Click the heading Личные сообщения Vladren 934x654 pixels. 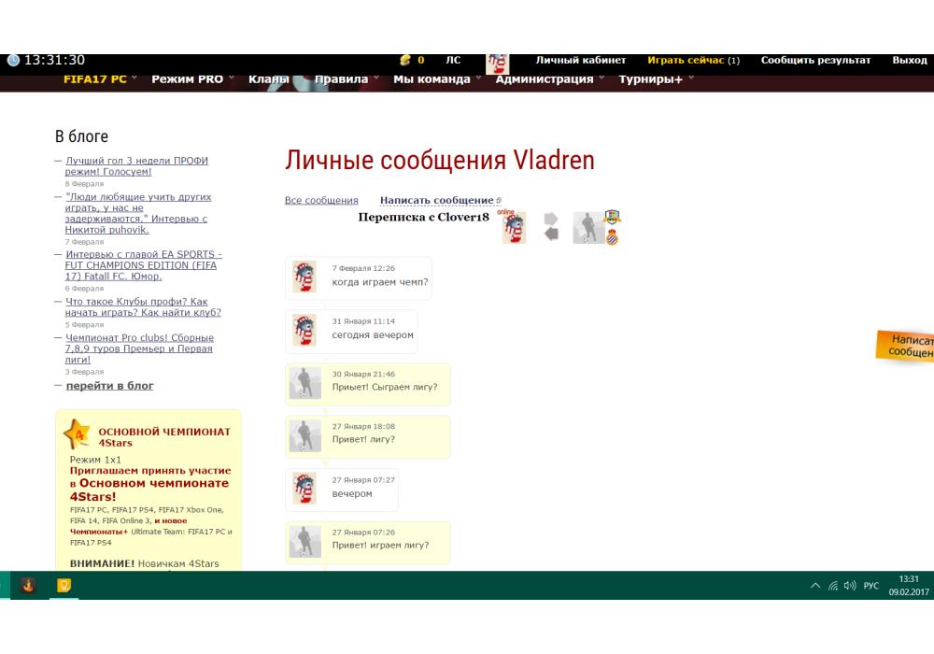point(440,160)
